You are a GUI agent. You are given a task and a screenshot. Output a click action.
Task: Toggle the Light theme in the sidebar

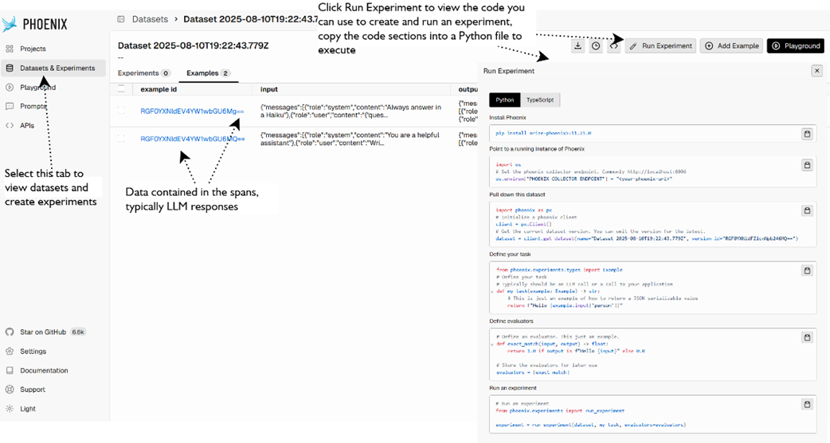click(x=28, y=409)
